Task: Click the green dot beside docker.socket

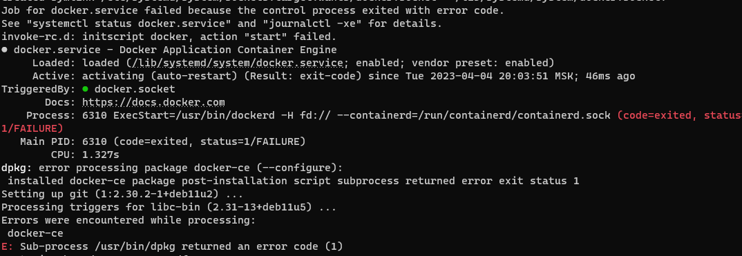Action: coord(85,89)
